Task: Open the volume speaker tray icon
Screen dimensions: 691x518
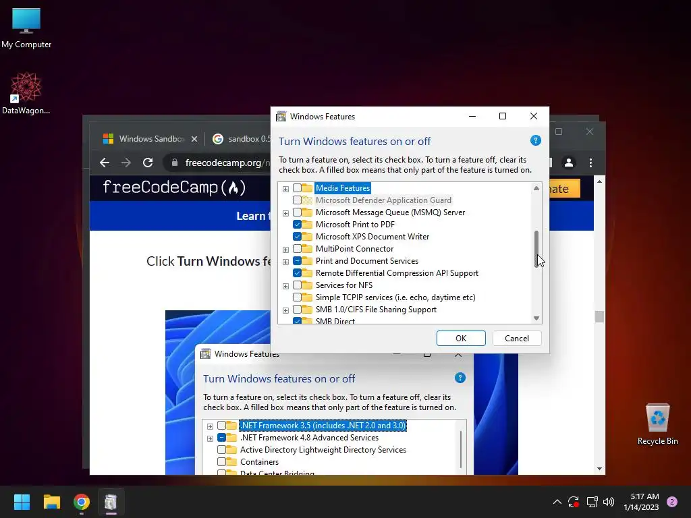Action: click(609, 502)
